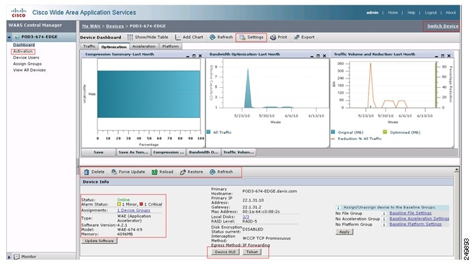This screenshot has height=266, width=470.
Task: Click the Export icon
Action: 297,38
